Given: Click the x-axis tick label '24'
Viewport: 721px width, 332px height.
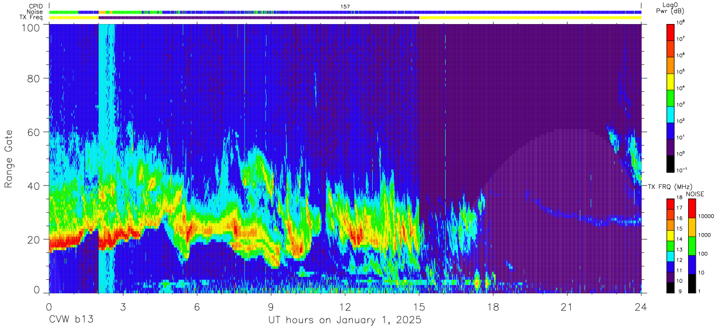Looking at the screenshot, I should [641, 306].
